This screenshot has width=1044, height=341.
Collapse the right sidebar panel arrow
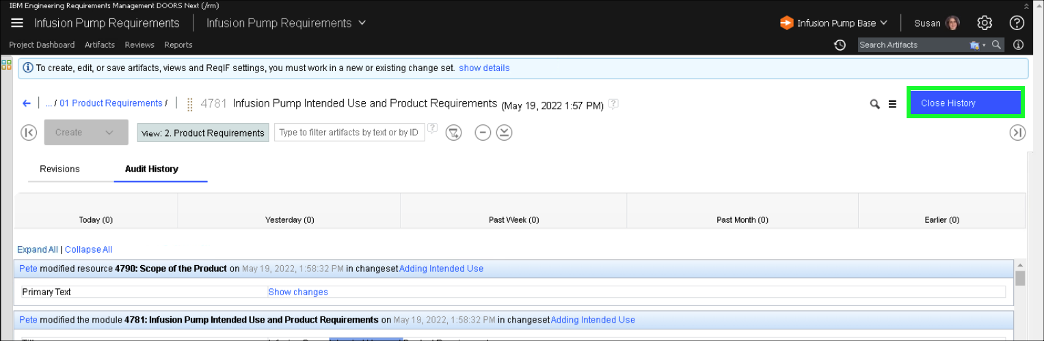tap(1017, 133)
